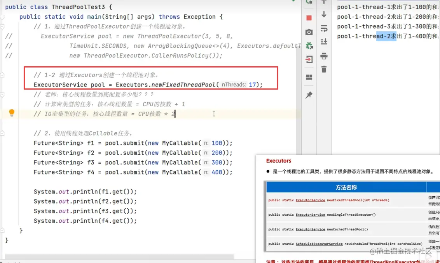Clear console with the trash icon
Viewport: 440px width, 263px height.
pyautogui.click(x=324, y=69)
